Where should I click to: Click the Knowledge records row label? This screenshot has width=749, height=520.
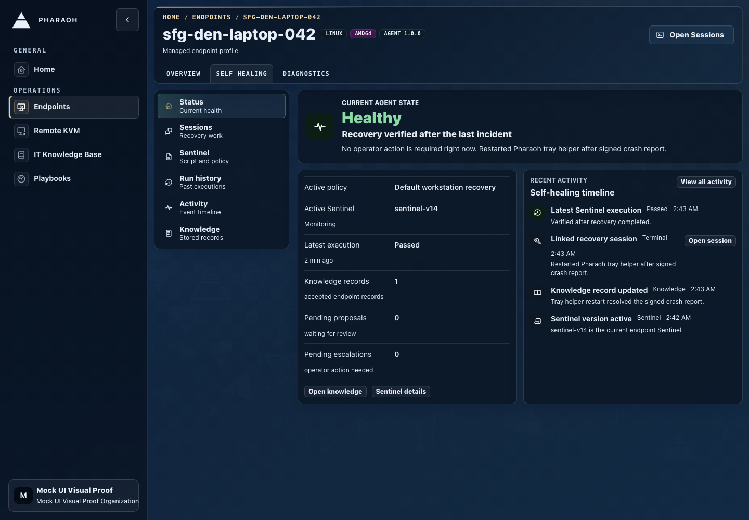point(337,281)
